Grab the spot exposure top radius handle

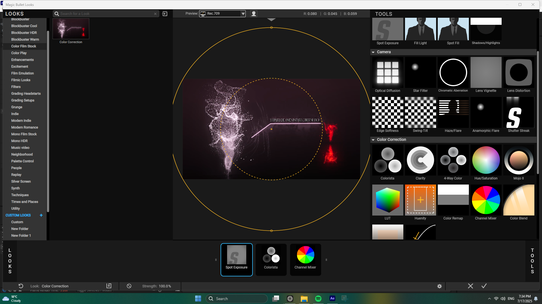click(271, 28)
